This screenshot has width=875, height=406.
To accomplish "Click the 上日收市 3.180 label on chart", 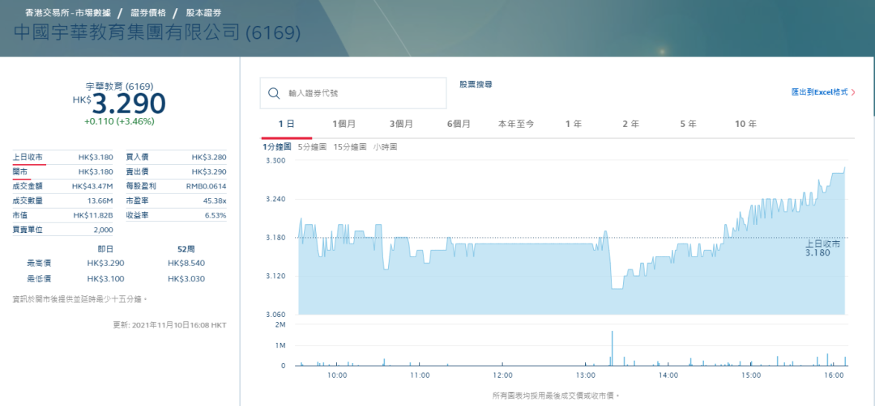I will 822,248.
